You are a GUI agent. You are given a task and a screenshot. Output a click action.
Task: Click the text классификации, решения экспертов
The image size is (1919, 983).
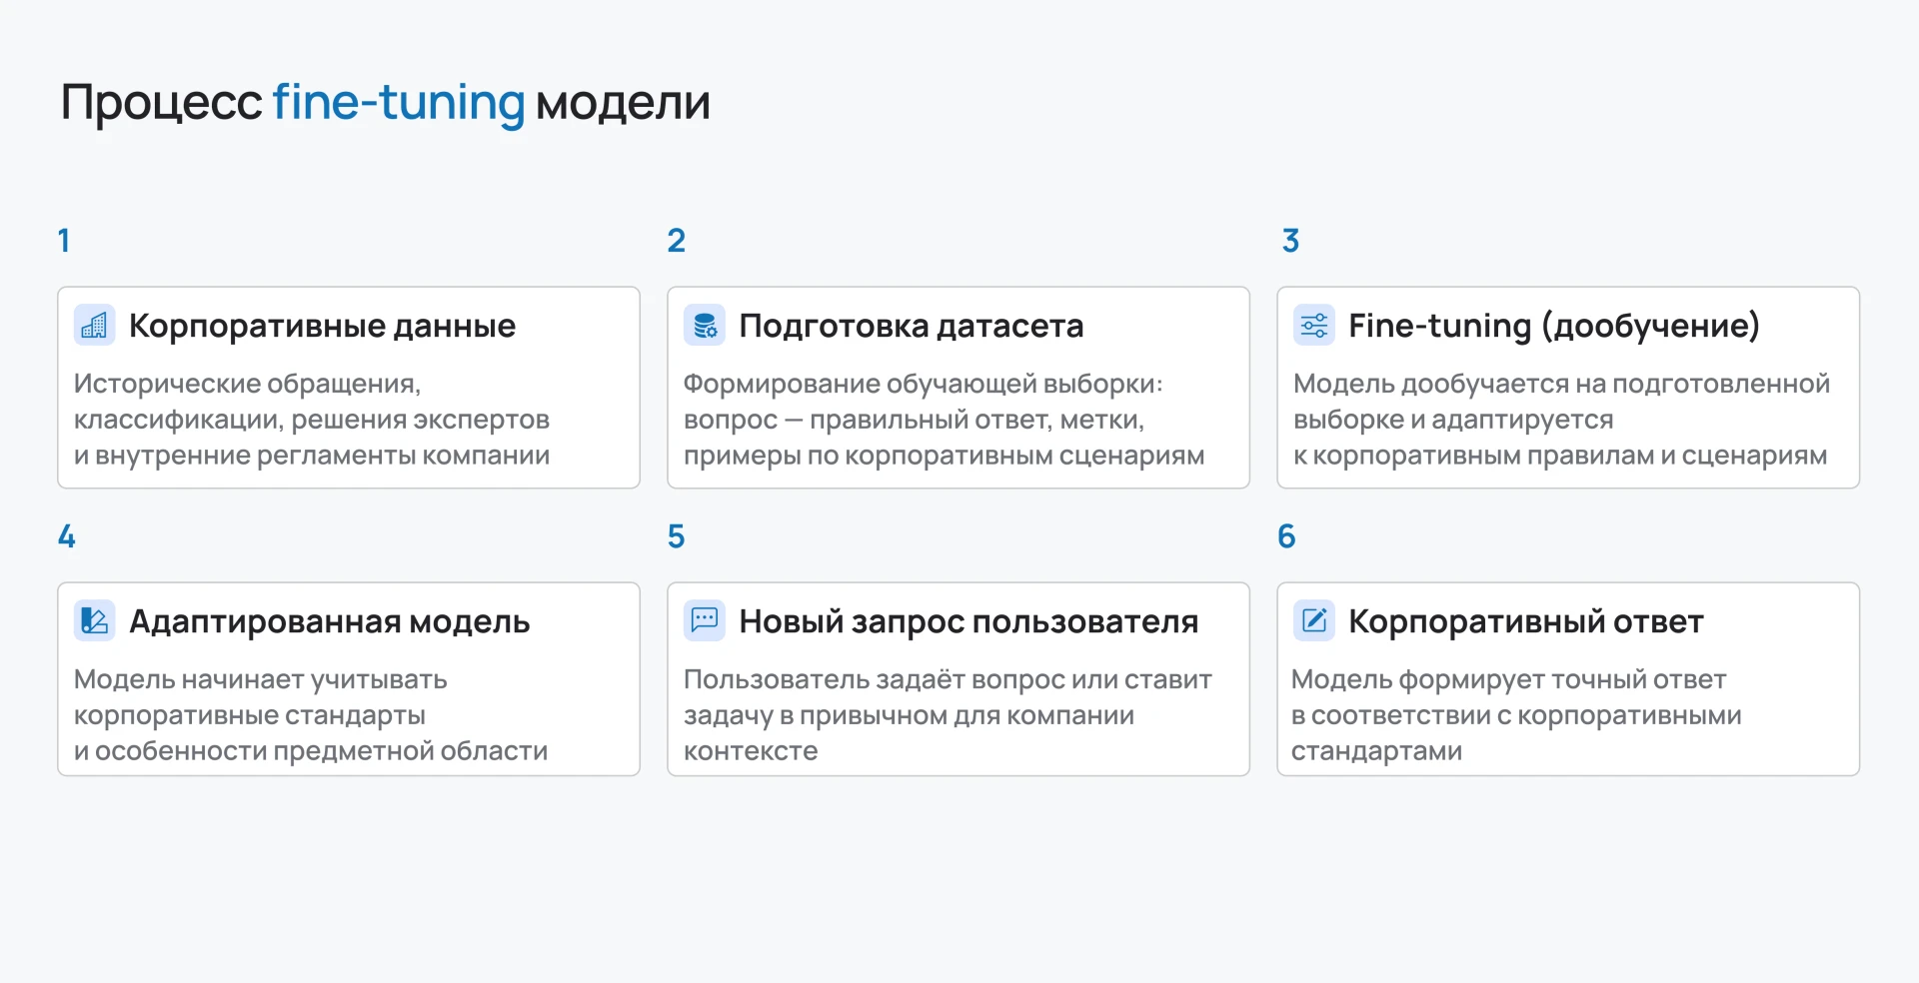pyautogui.click(x=311, y=420)
